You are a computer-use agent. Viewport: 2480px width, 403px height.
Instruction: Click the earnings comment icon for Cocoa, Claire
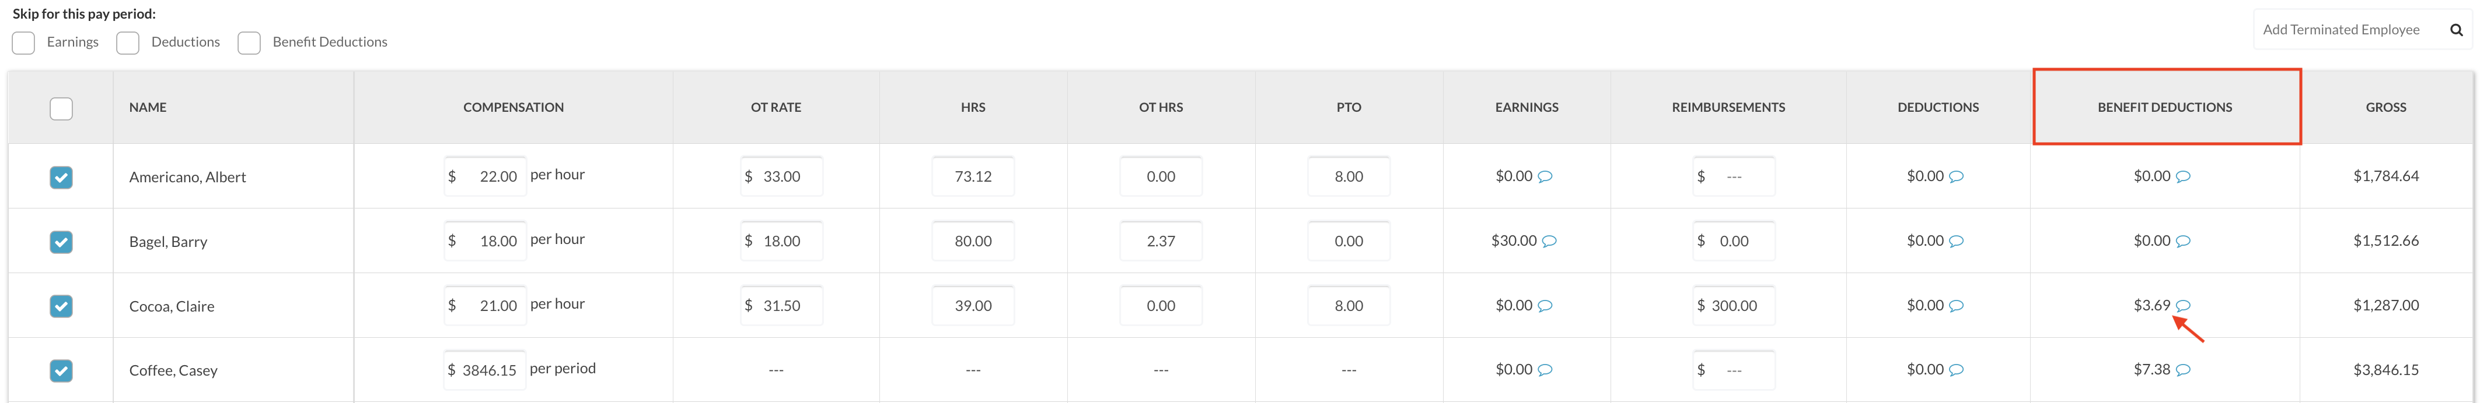coord(1545,306)
